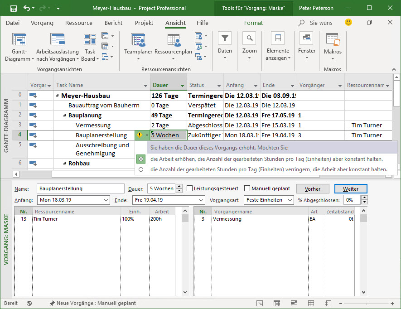Image resolution: width=401 pixels, height=309 pixels.
Task: Enable the Leistungsgesteuert checkbox
Action: point(189,188)
